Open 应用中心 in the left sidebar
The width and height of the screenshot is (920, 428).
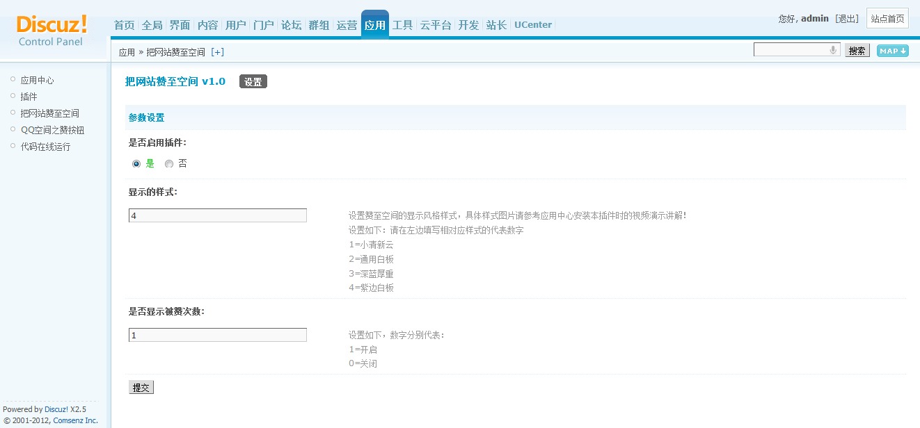(x=37, y=81)
